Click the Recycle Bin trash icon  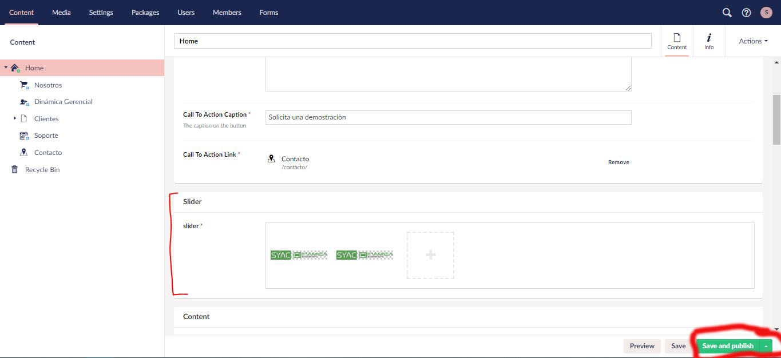(x=15, y=170)
